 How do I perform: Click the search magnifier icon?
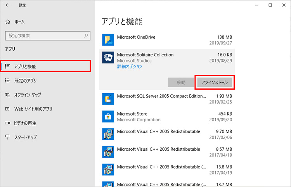coord(86,36)
